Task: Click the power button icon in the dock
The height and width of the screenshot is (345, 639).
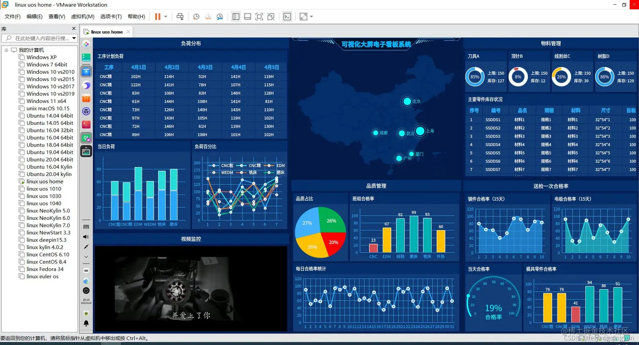Action: pos(86,291)
